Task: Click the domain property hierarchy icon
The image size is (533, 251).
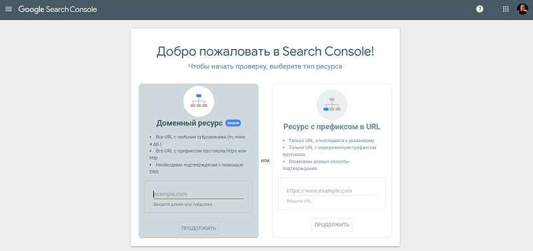Action: click(199, 102)
